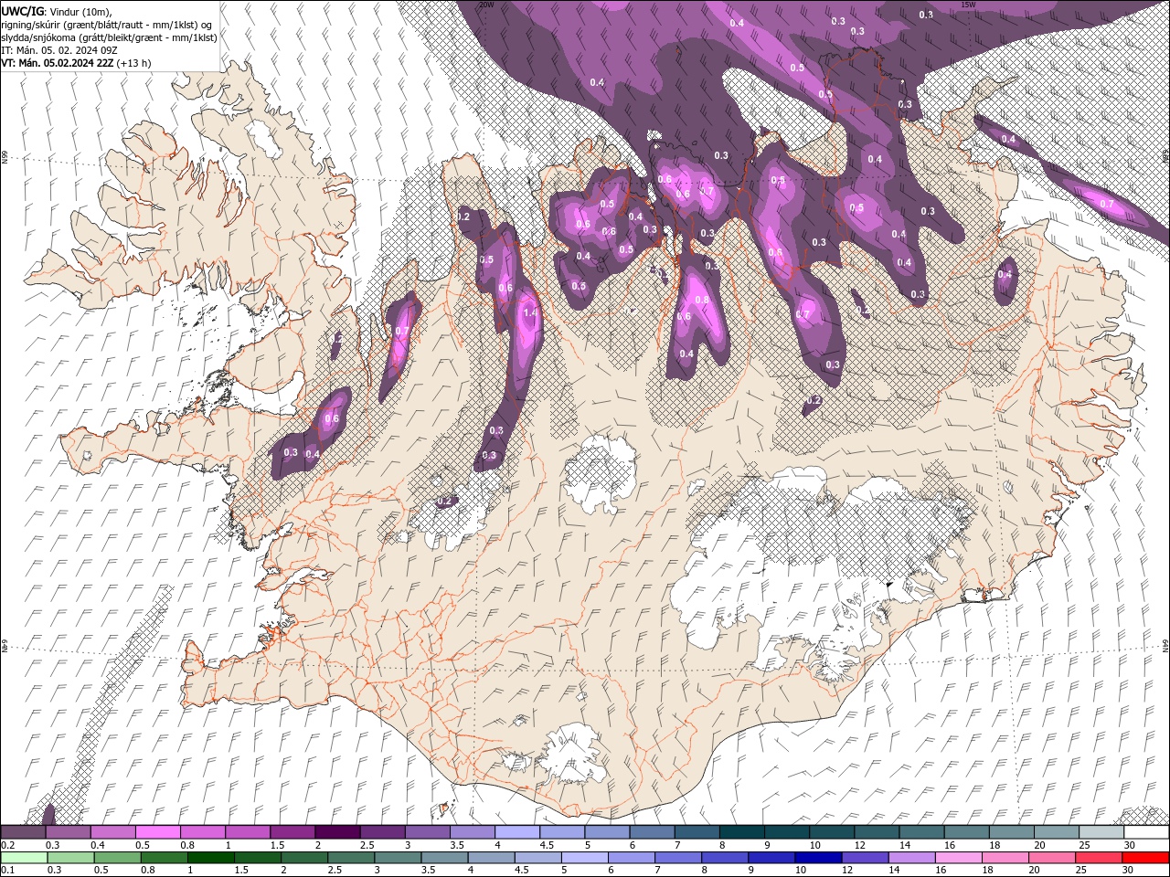Viewport: 1170px width, 877px height.
Task: Click the '15W' longitude label
Action: pos(968,5)
